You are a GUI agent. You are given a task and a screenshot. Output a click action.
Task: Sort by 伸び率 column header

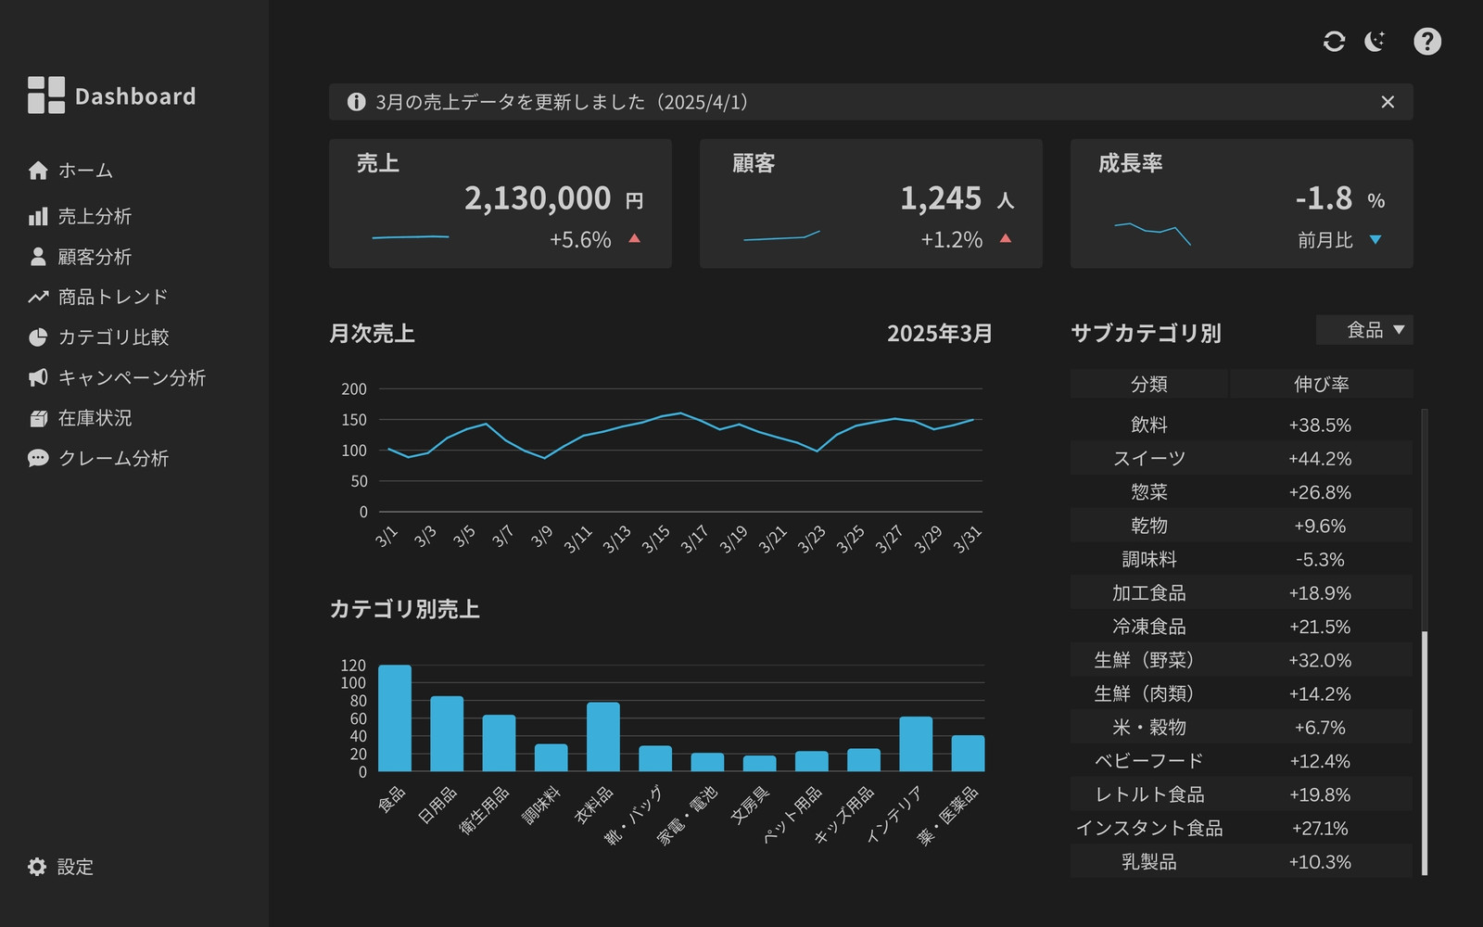1322,384
